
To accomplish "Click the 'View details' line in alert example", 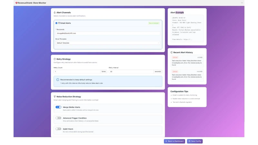I will 182,39.
